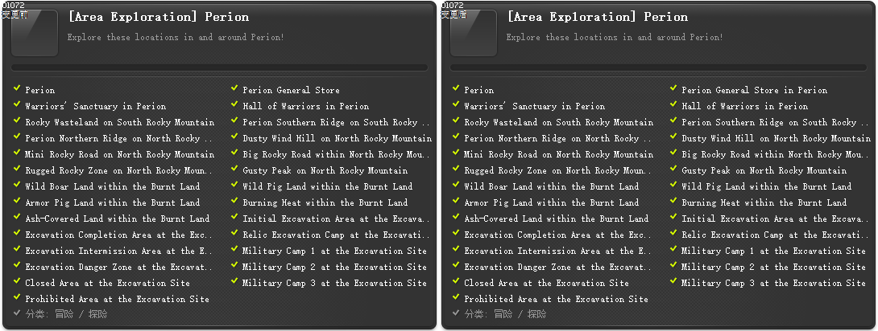The height and width of the screenshot is (331, 878).
Task: Click checkmark beside 'Perion General Store in Perion'
Action: tap(673, 89)
